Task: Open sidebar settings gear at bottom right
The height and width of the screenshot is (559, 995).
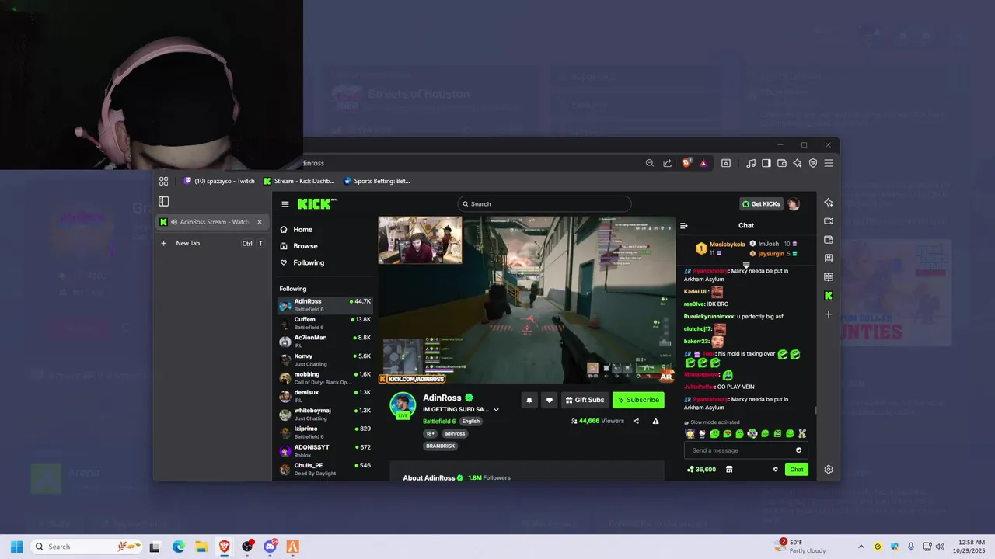Action: pos(829,470)
